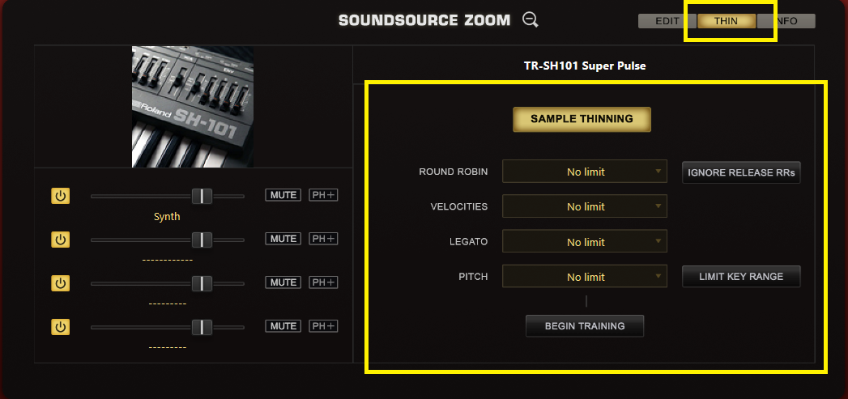Click PH+ icon on the second layer
This screenshot has width=848, height=399.
point(323,239)
